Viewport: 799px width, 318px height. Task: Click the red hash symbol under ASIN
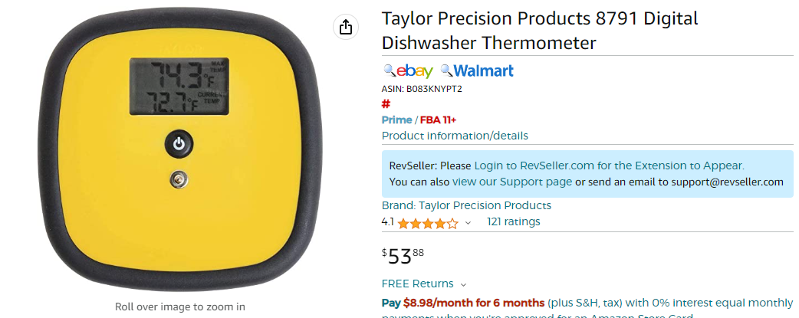point(386,104)
